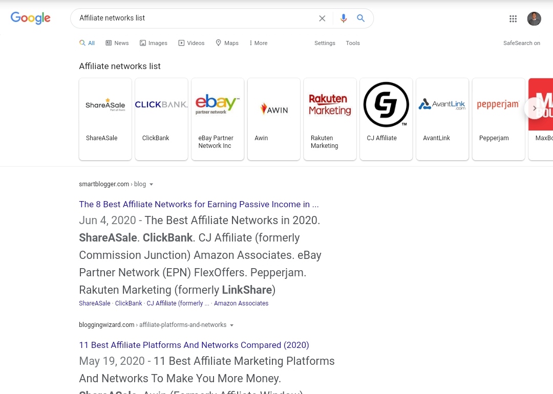
Task: Click the Google profile avatar picture
Action: pos(534,18)
